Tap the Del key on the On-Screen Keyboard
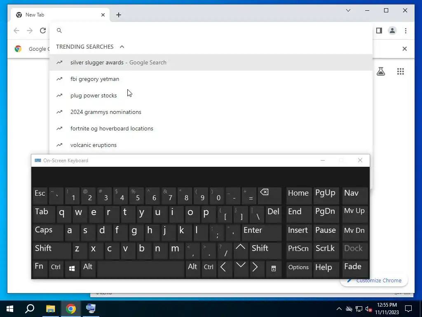 (274, 214)
